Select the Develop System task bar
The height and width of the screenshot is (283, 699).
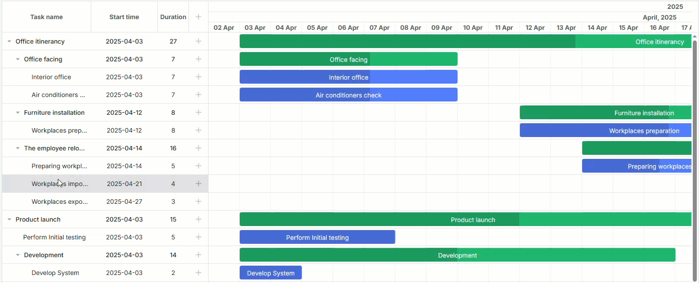(x=271, y=273)
